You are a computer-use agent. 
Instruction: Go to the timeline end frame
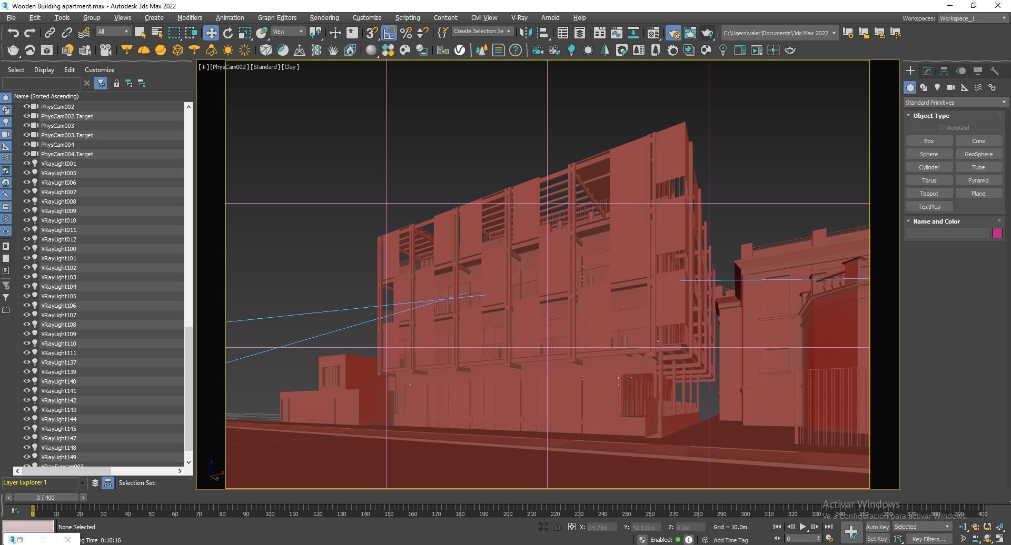(828, 527)
